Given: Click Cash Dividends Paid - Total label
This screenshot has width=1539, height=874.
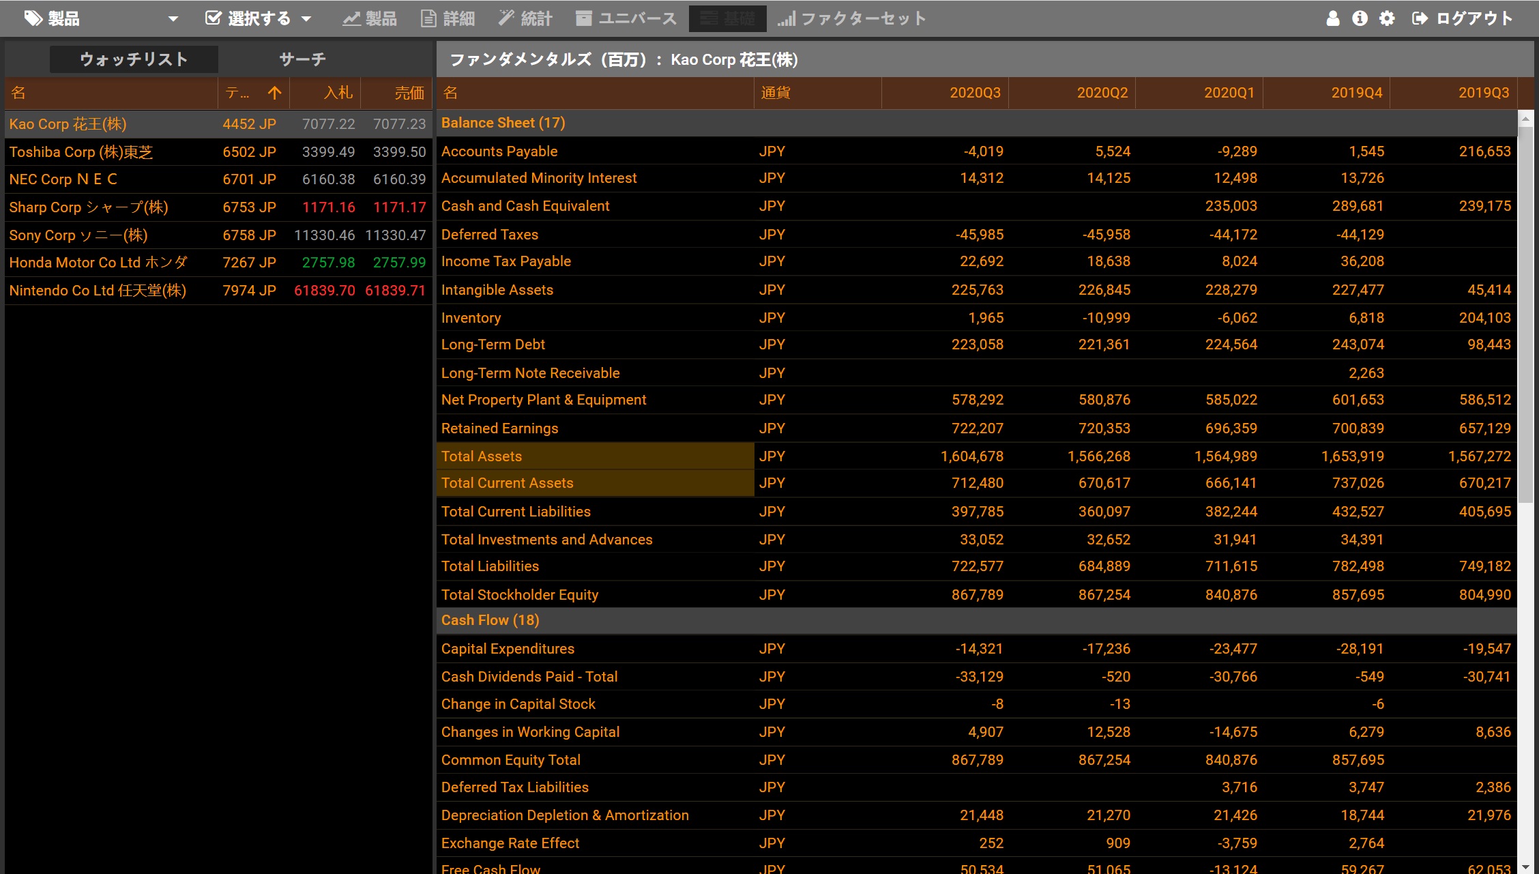Looking at the screenshot, I should click(529, 677).
